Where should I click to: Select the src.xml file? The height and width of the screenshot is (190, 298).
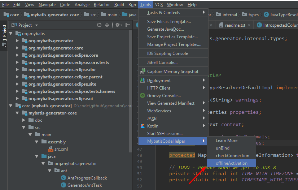point(61,149)
